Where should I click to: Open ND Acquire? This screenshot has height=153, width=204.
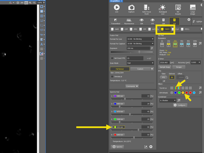pos(178,9)
